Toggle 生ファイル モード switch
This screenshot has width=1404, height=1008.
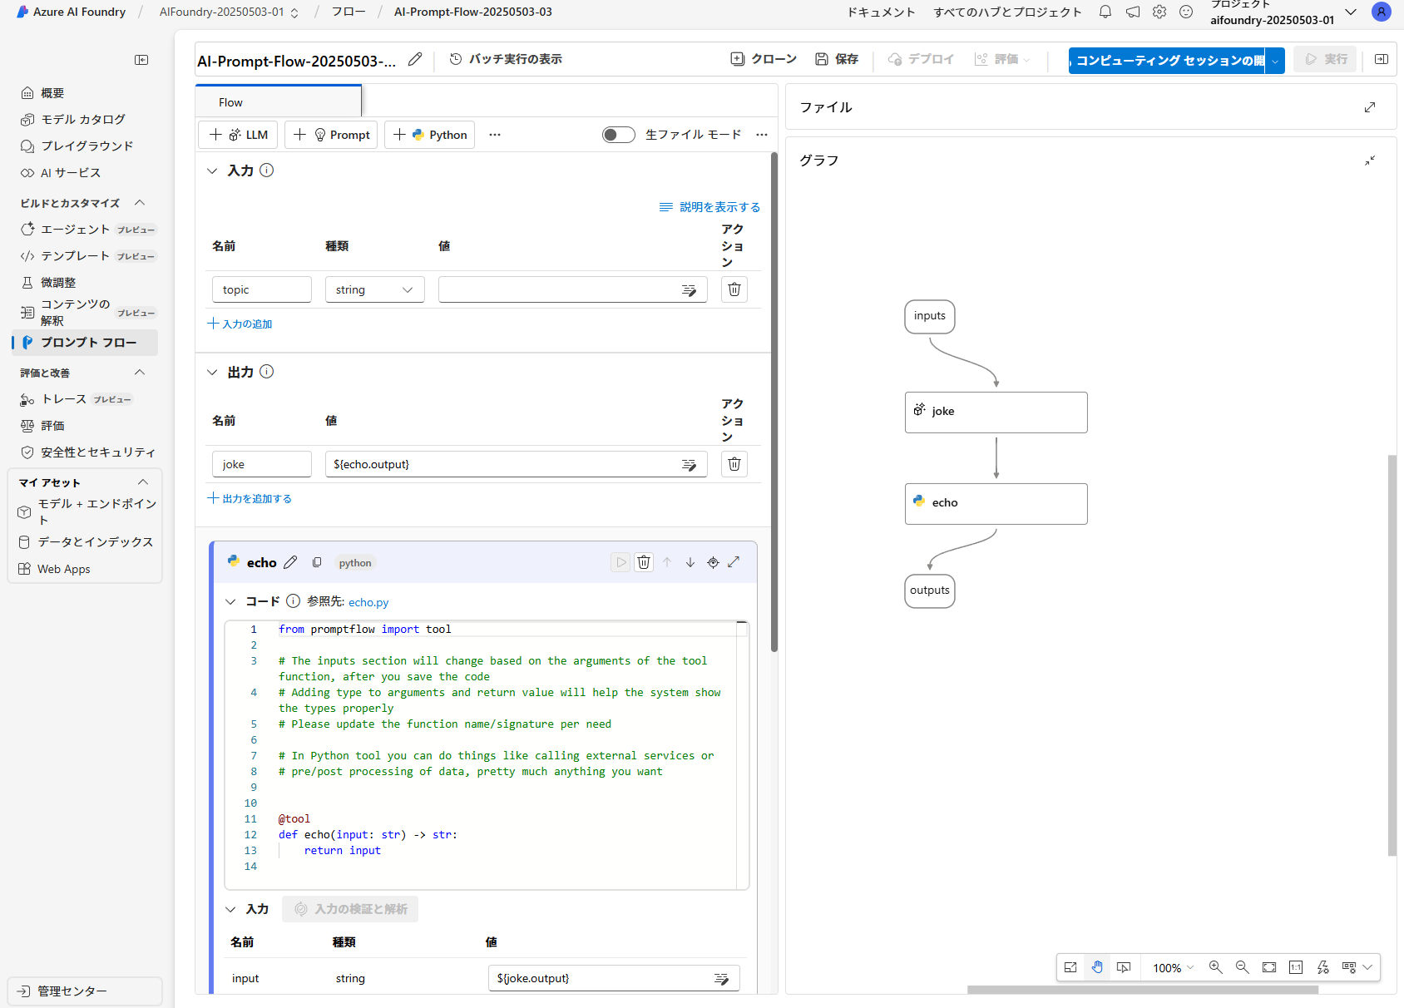(618, 134)
